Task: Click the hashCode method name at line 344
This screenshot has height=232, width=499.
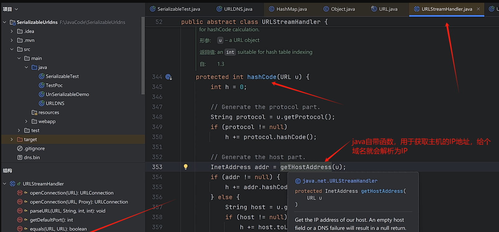Action: coord(262,77)
